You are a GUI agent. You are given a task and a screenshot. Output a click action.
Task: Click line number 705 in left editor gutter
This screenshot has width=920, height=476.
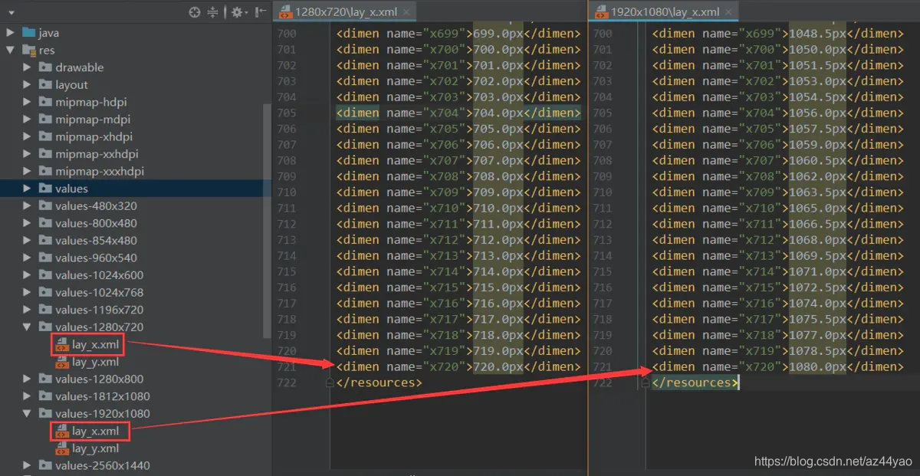coord(287,113)
